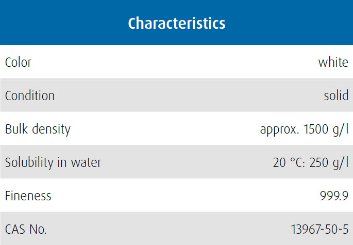Screen dimensions: 353x245
Task: Click the "250 g/l" solubility value
Action: [x=330, y=163]
